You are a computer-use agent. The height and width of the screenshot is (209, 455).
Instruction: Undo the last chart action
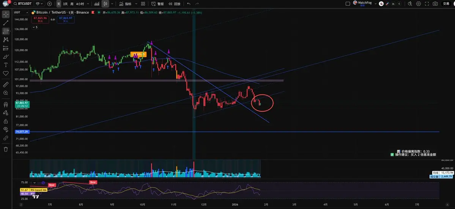(x=189, y=4)
